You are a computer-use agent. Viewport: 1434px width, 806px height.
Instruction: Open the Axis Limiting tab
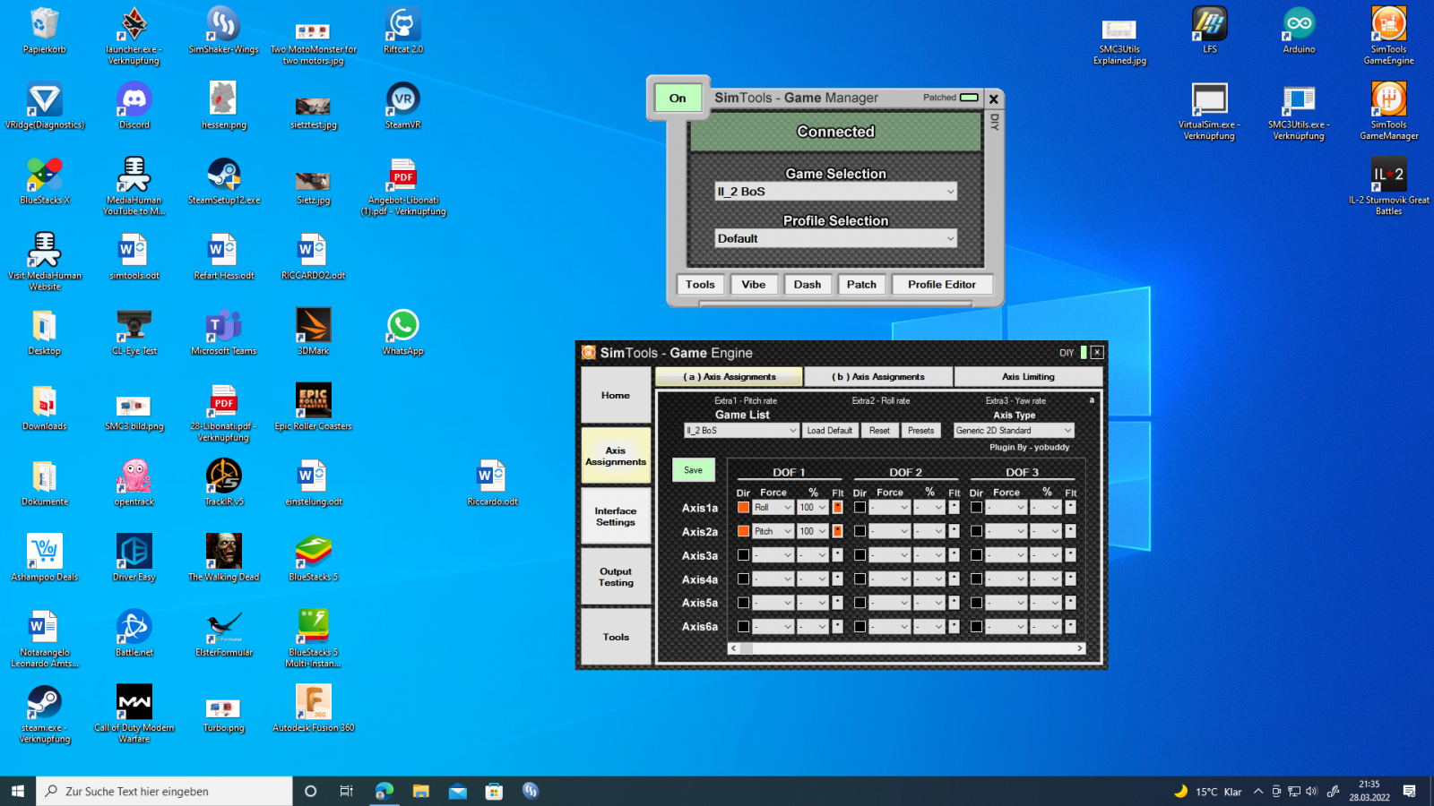[x=1028, y=377]
